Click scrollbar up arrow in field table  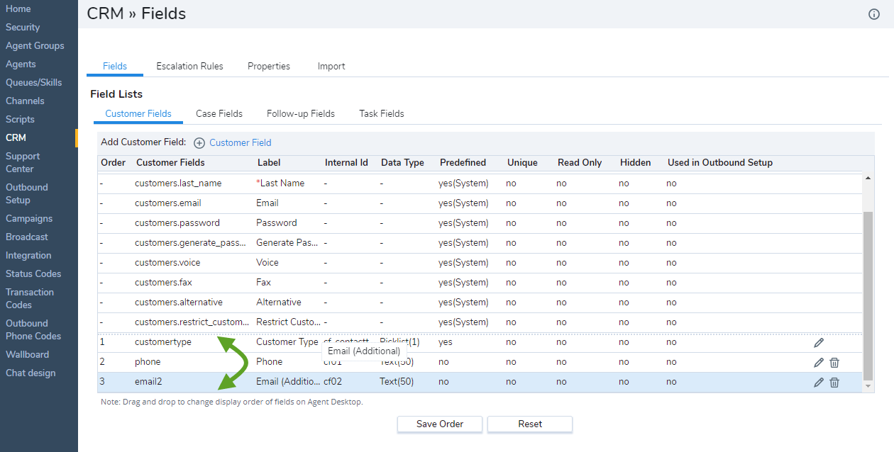[868, 178]
